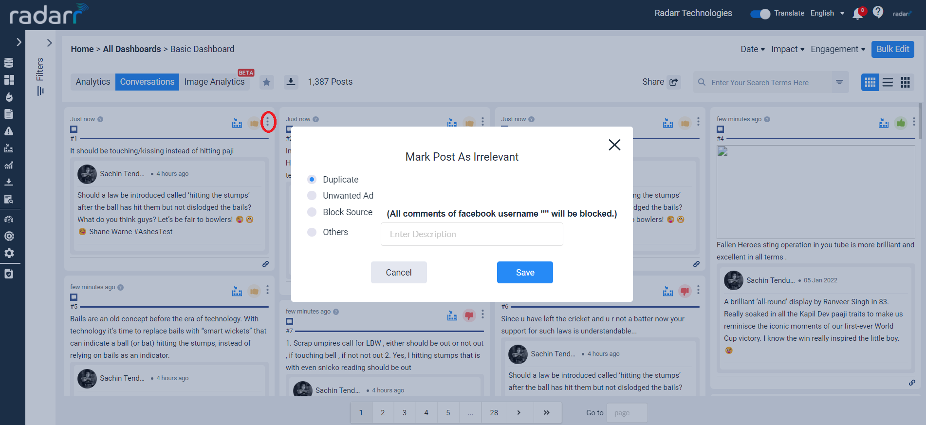Select the checkbox on post #7

(289, 321)
